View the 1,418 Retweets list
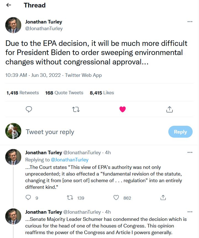 tap(23, 93)
